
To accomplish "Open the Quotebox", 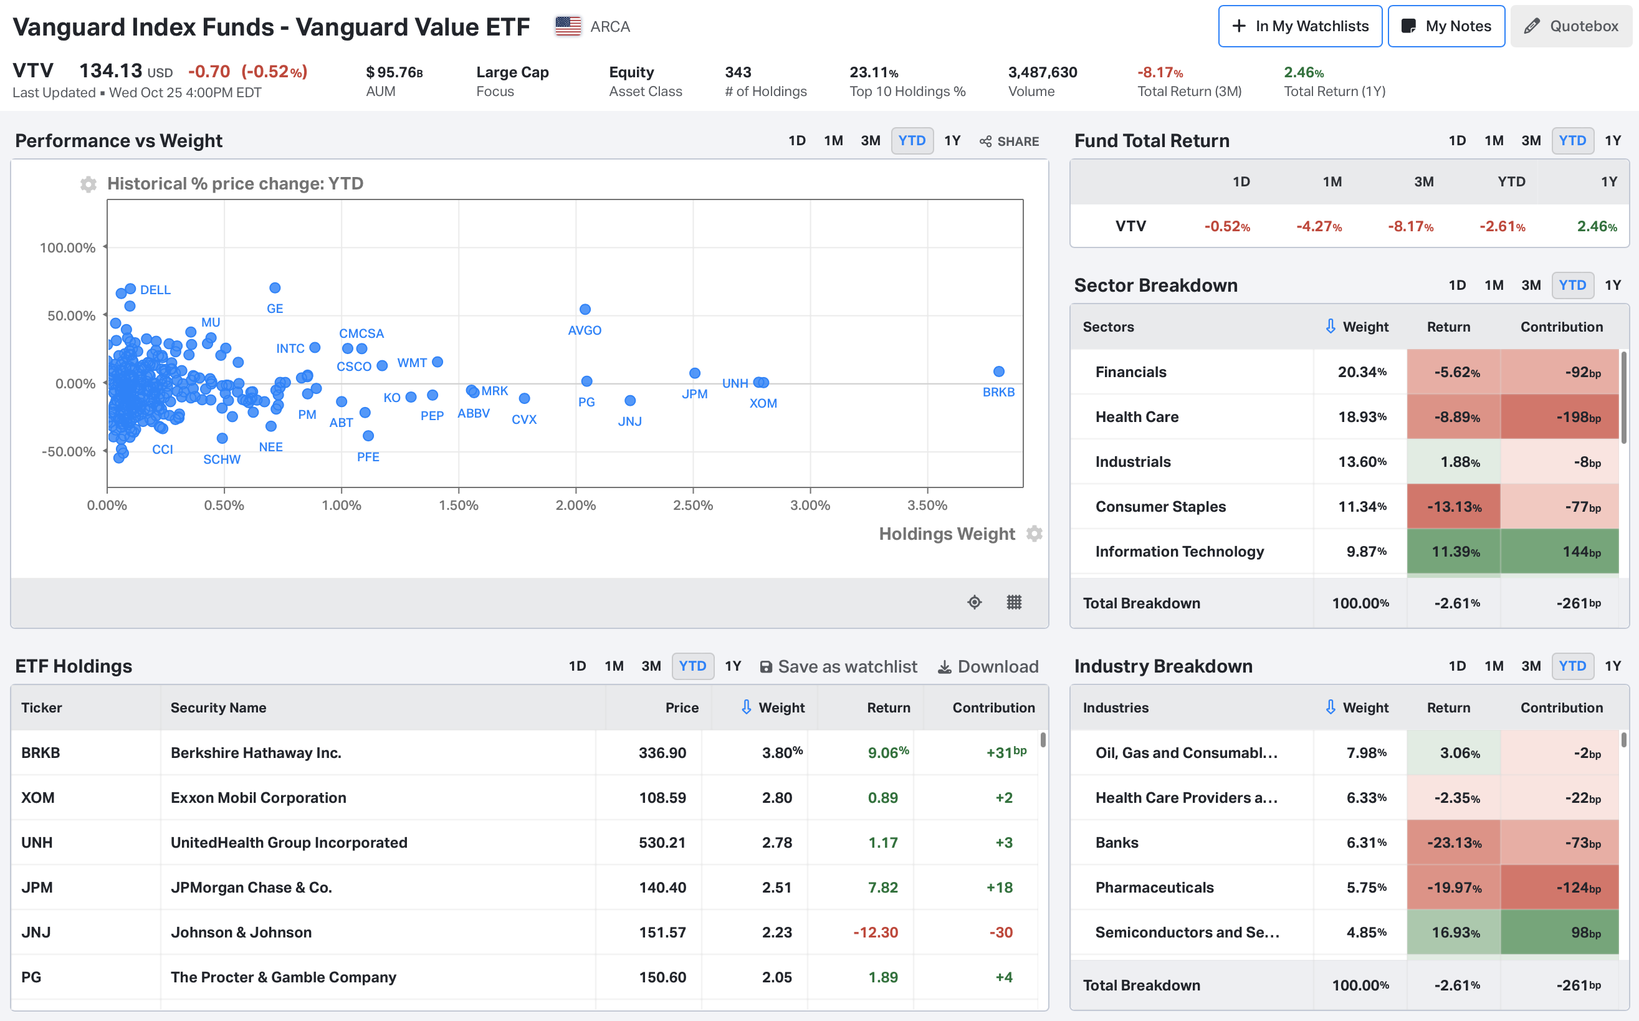I will (1571, 26).
